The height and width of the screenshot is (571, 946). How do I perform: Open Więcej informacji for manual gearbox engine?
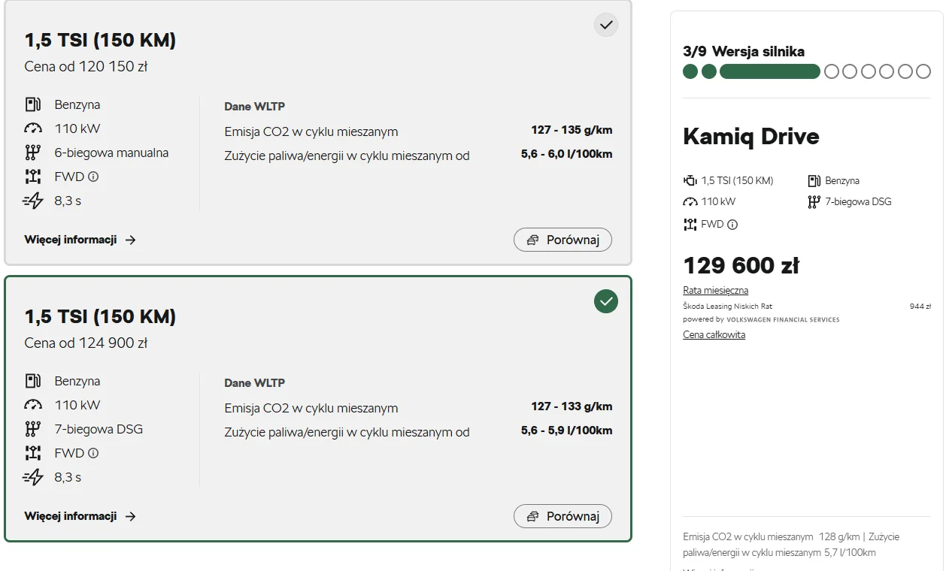80,240
